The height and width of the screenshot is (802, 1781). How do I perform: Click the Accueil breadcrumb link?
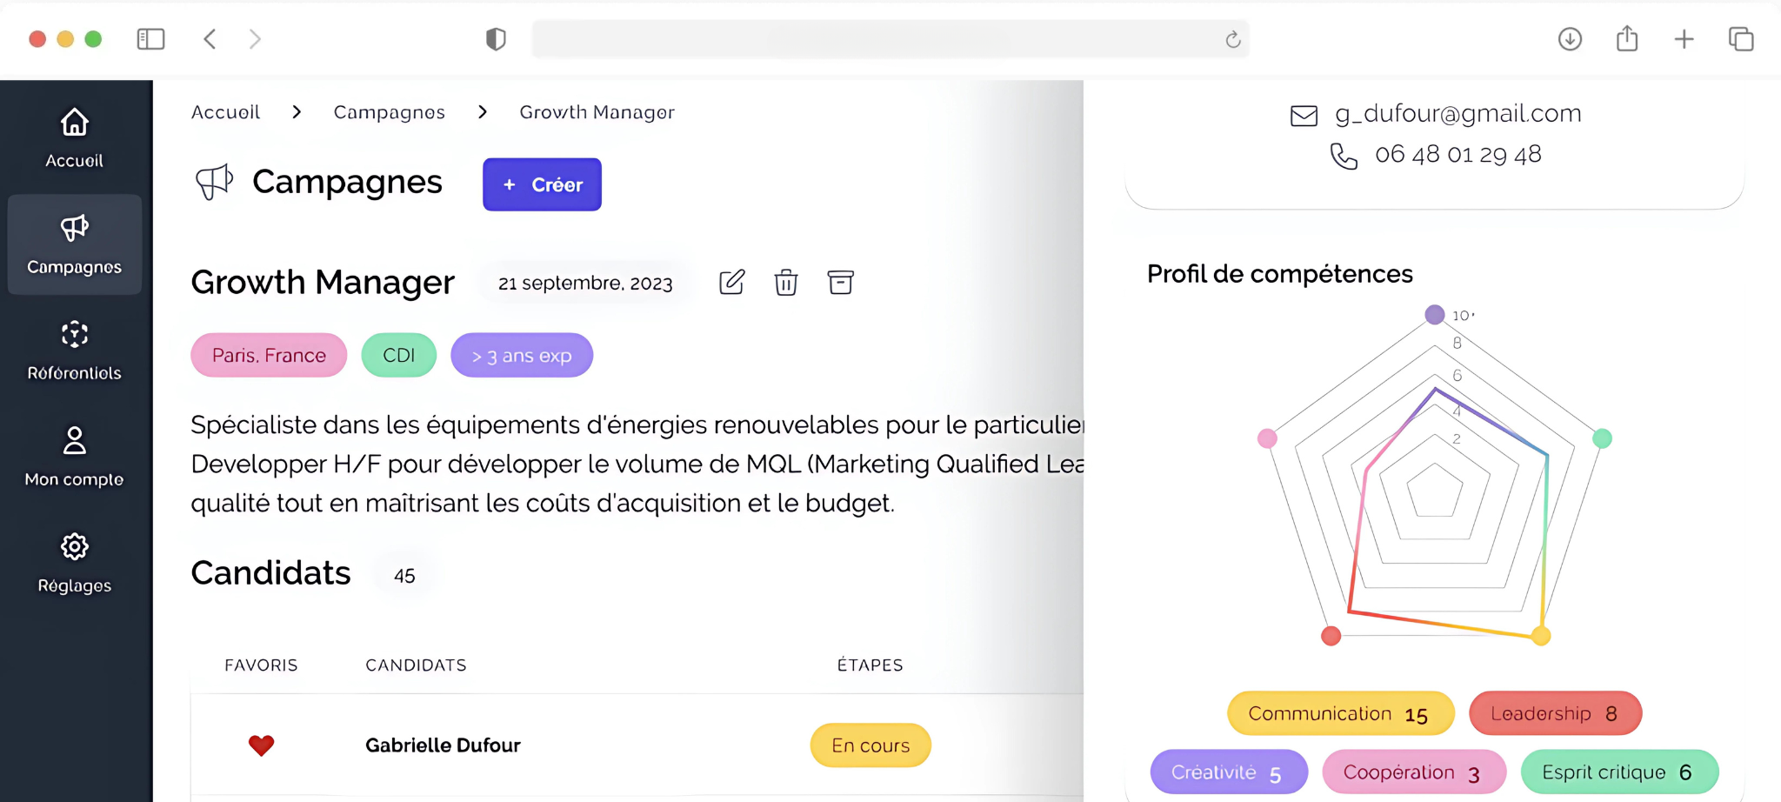tap(225, 112)
